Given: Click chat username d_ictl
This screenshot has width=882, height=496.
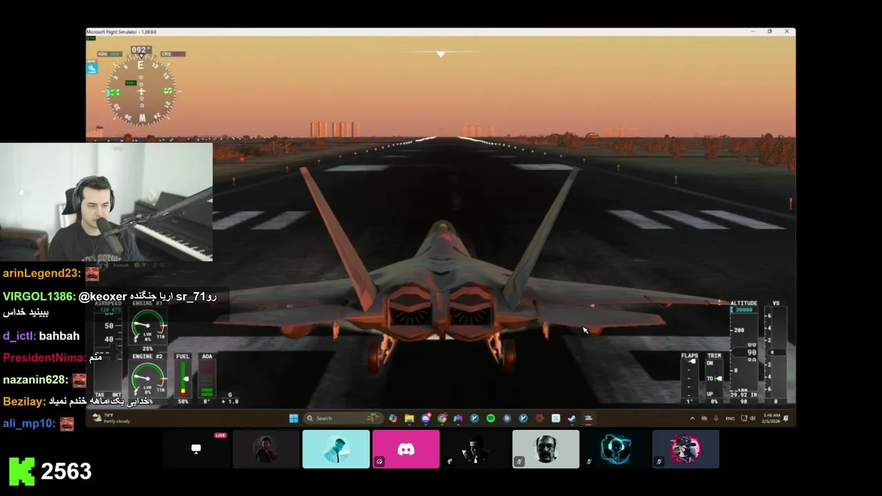Looking at the screenshot, I should pos(19,336).
